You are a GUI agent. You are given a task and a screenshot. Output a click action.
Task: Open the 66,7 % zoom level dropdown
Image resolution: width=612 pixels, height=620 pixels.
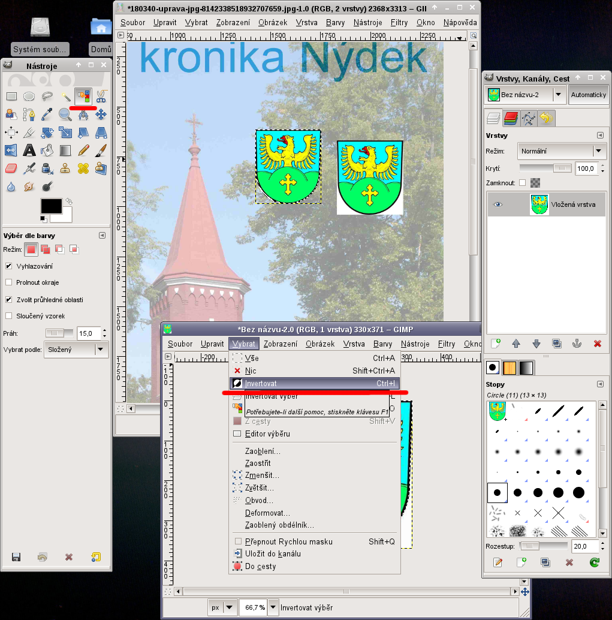(273, 607)
